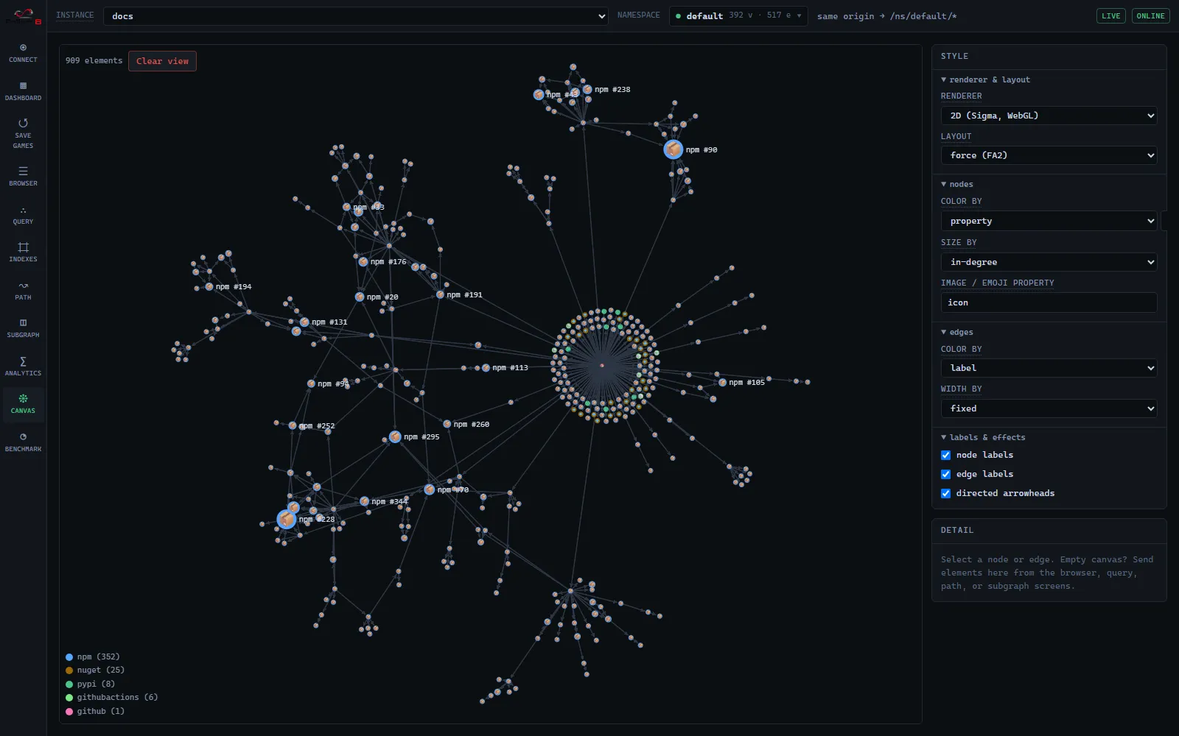This screenshot has height=736, width=1179.
Task: Open the Renderer 2D Sigma dropdown
Action: (1049, 116)
